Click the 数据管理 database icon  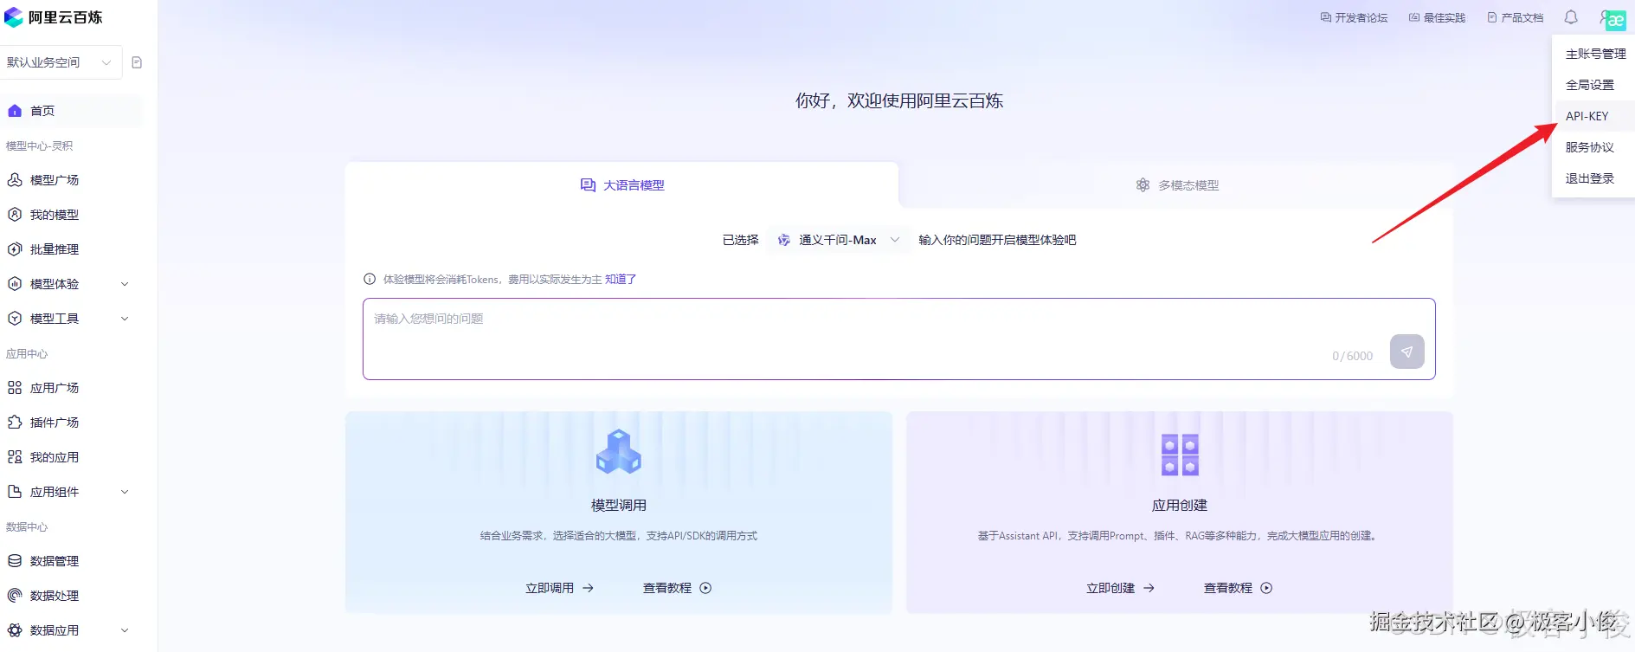click(15, 561)
